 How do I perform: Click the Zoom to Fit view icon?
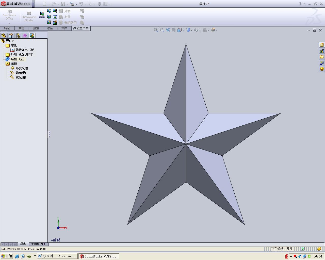(x=156, y=30)
